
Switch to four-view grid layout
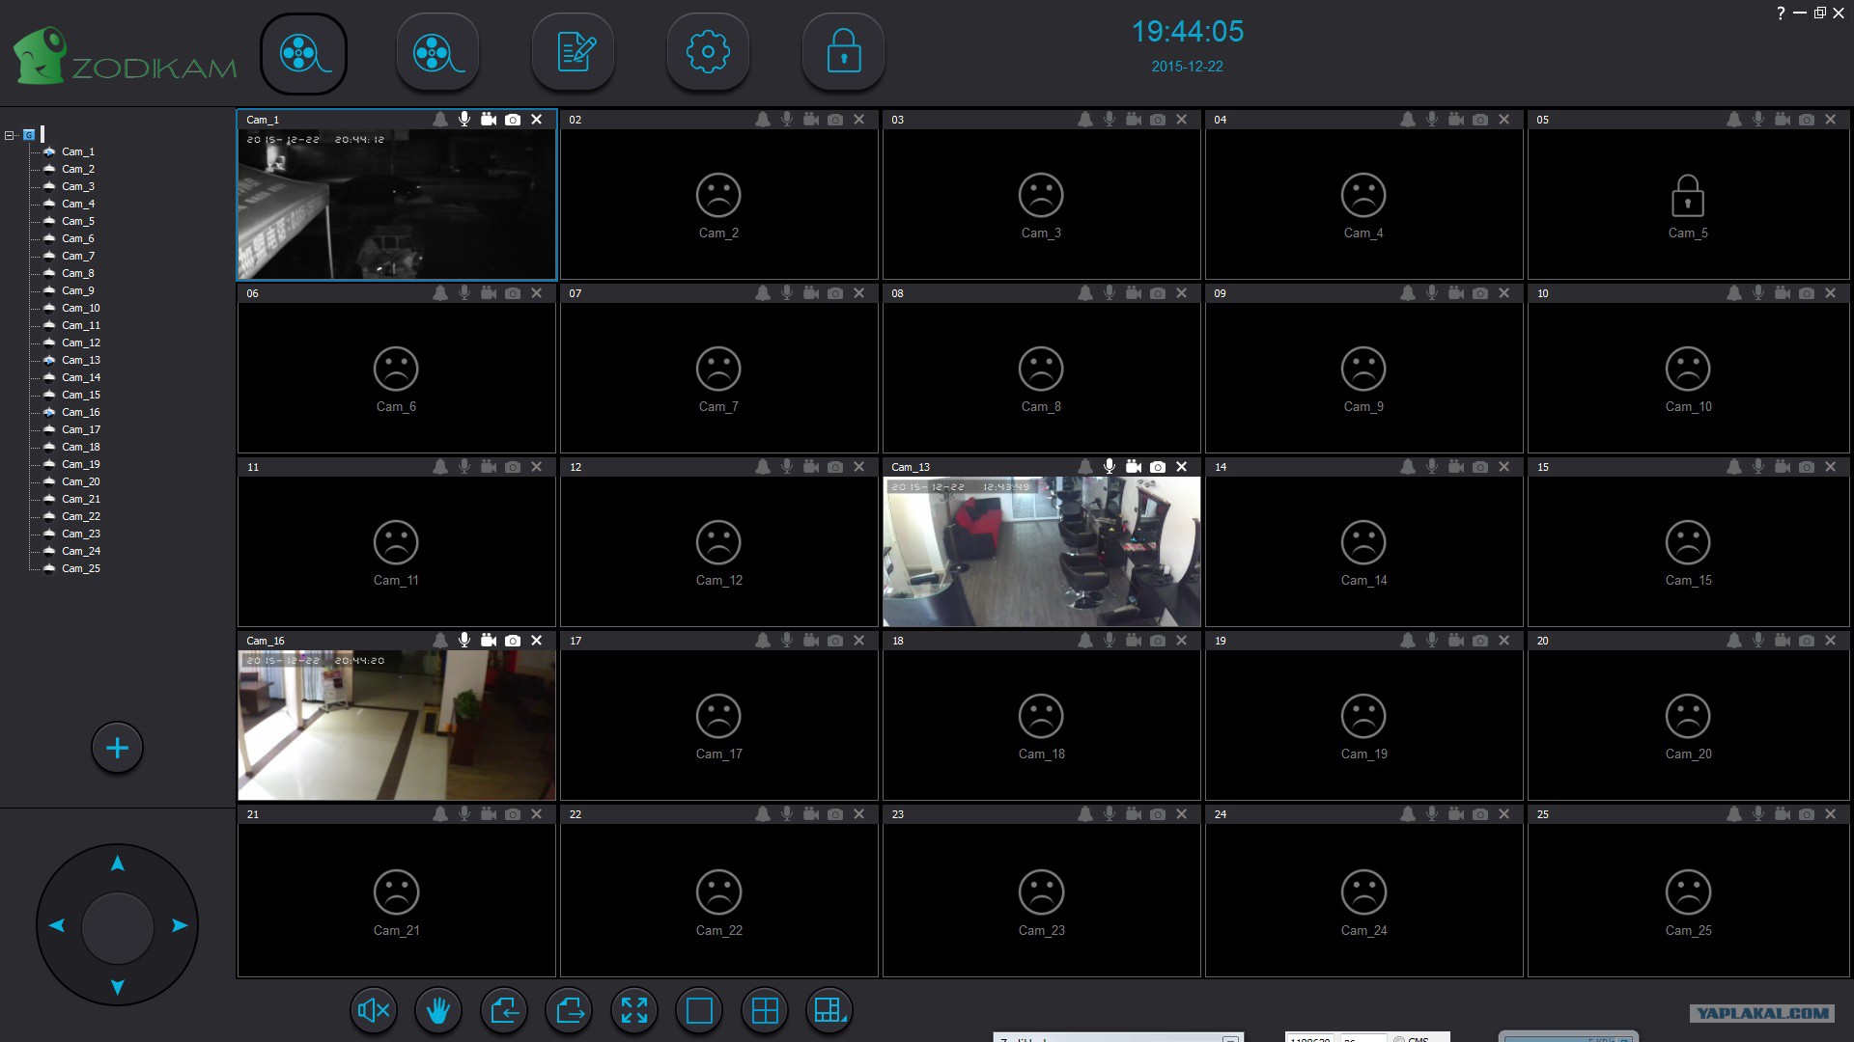pos(765,1010)
